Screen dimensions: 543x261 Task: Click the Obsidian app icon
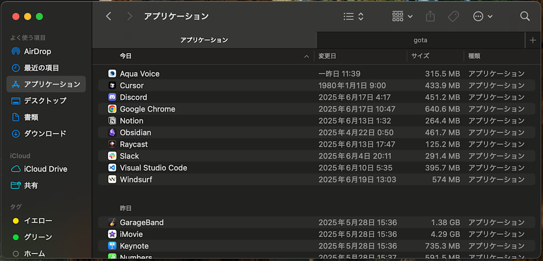[112, 133]
